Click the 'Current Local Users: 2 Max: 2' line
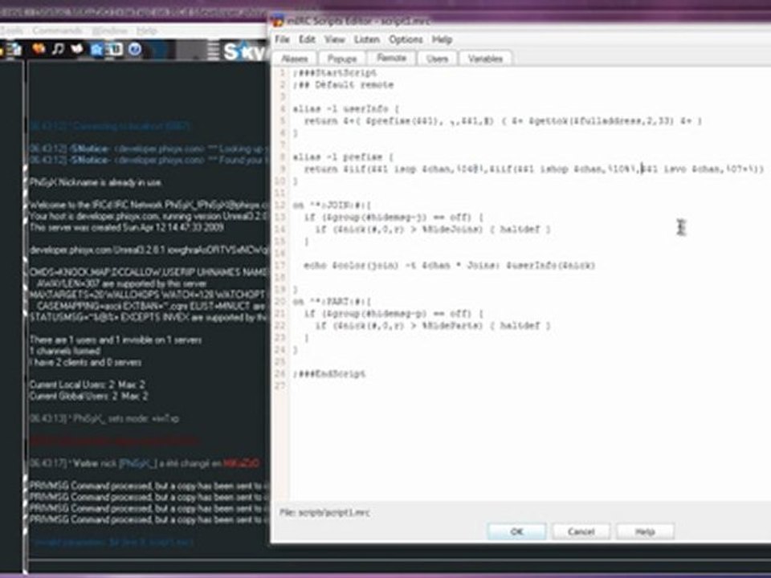 (87, 385)
